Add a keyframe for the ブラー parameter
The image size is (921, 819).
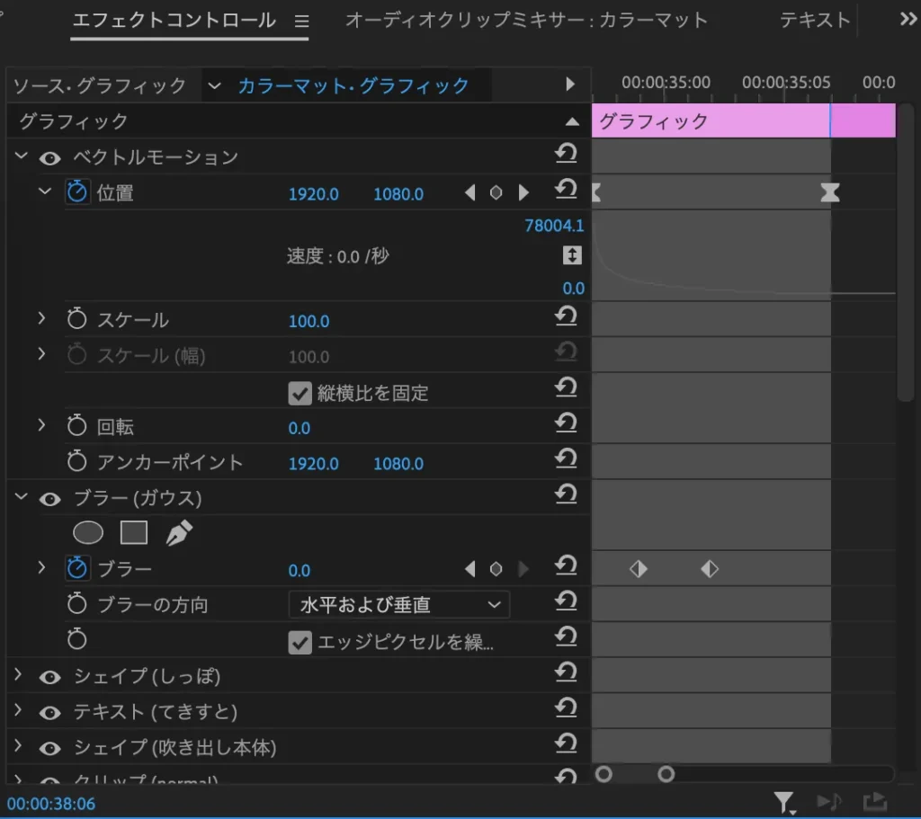pos(496,568)
